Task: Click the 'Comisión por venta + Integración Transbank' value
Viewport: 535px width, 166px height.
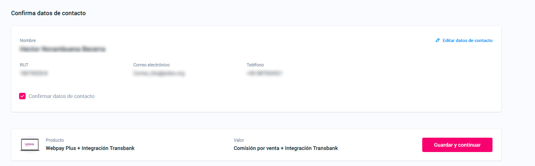Action: [x=286, y=148]
